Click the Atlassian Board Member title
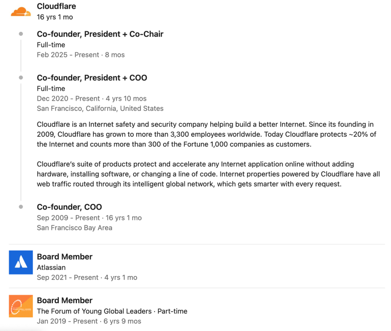391x331 pixels. [65, 257]
